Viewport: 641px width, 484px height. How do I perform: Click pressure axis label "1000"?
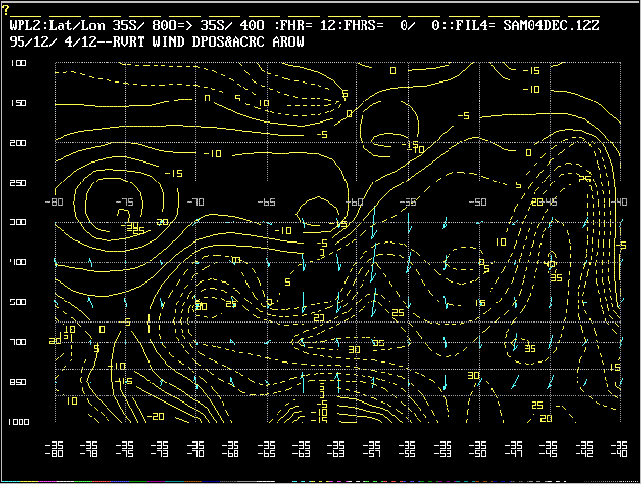point(18,422)
